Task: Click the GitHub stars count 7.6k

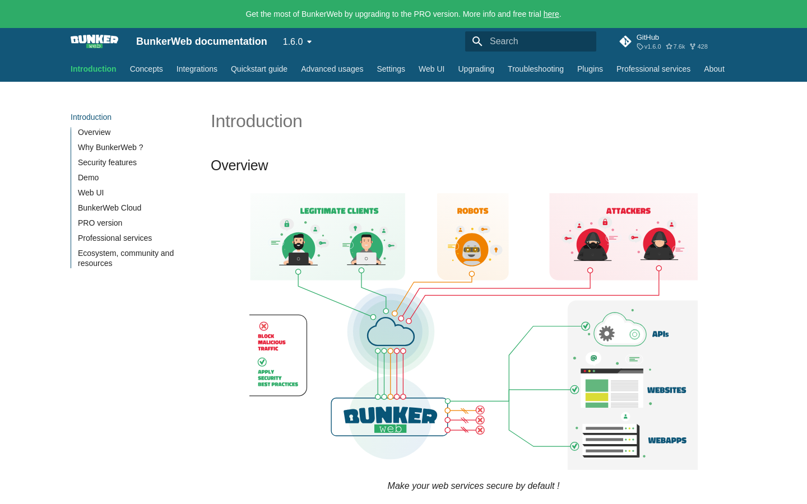Action: click(675, 46)
